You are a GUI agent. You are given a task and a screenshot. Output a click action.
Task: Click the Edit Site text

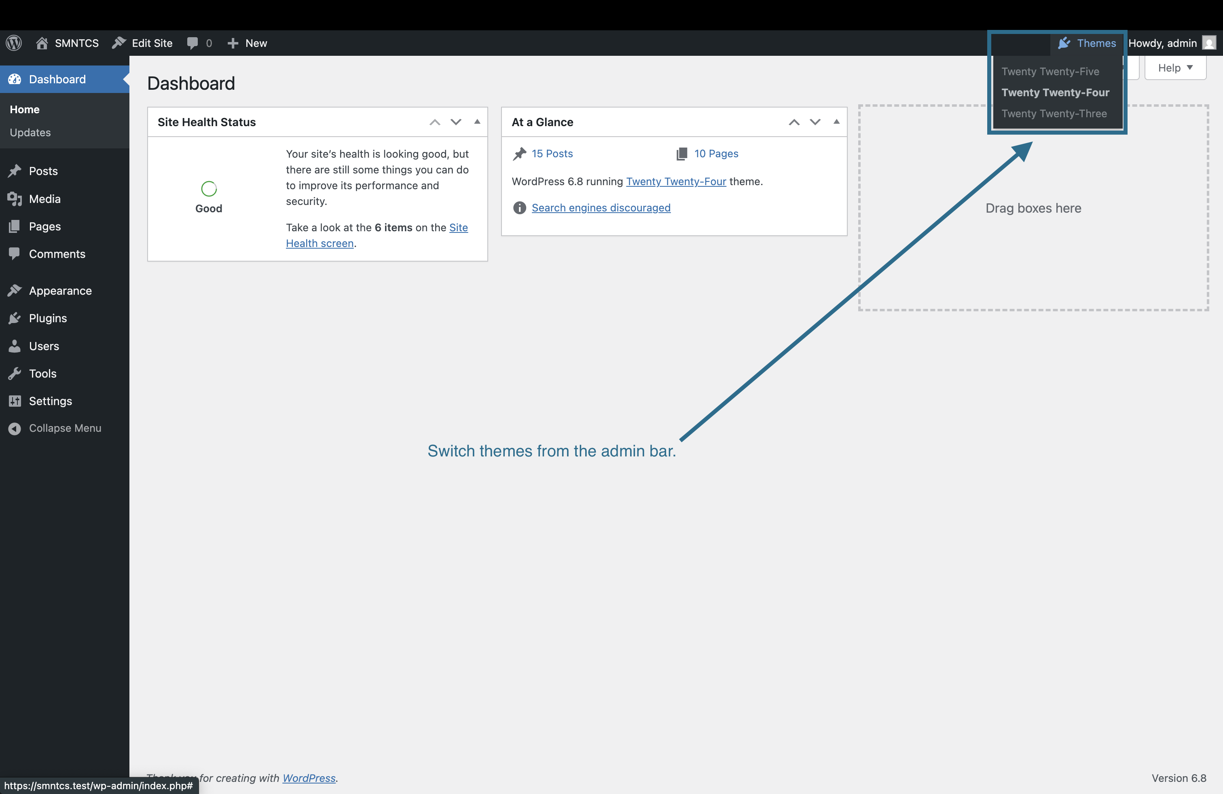coord(152,43)
